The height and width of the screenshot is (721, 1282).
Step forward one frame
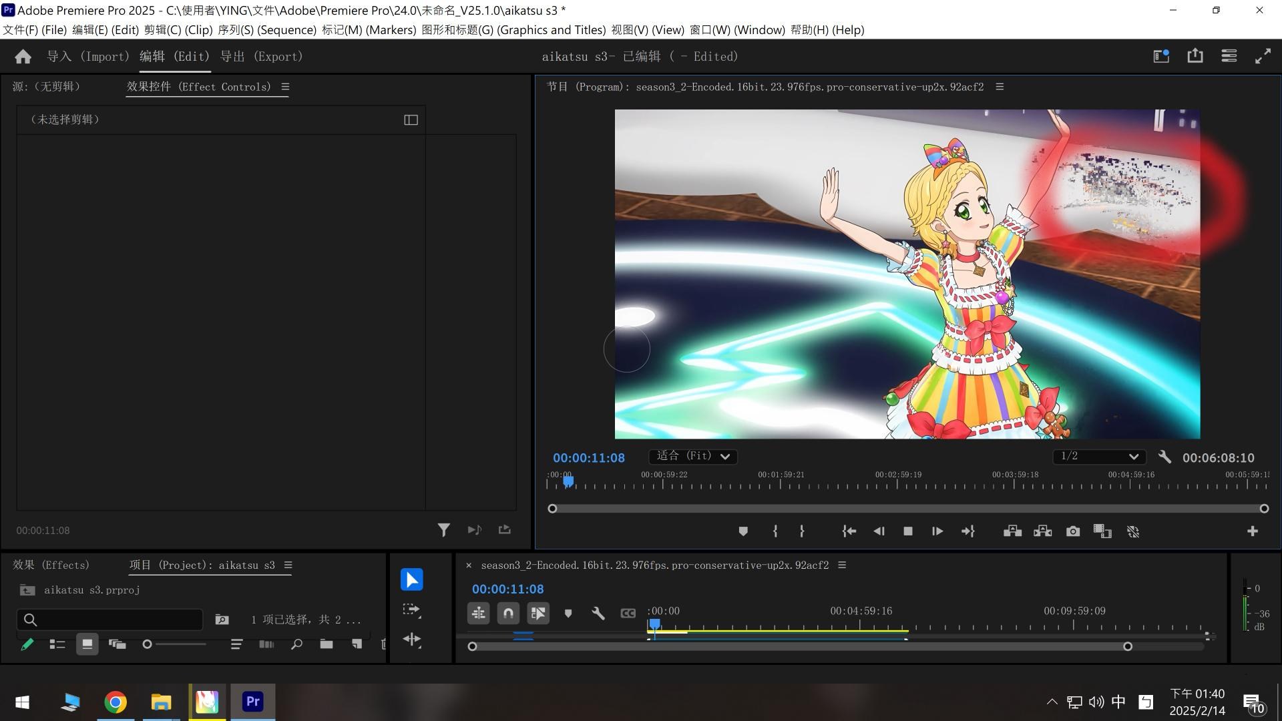(937, 531)
